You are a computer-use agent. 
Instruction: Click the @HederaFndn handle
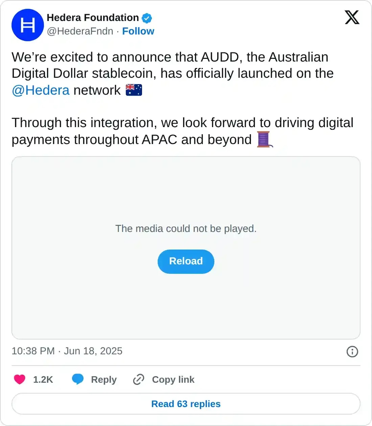tap(80, 31)
